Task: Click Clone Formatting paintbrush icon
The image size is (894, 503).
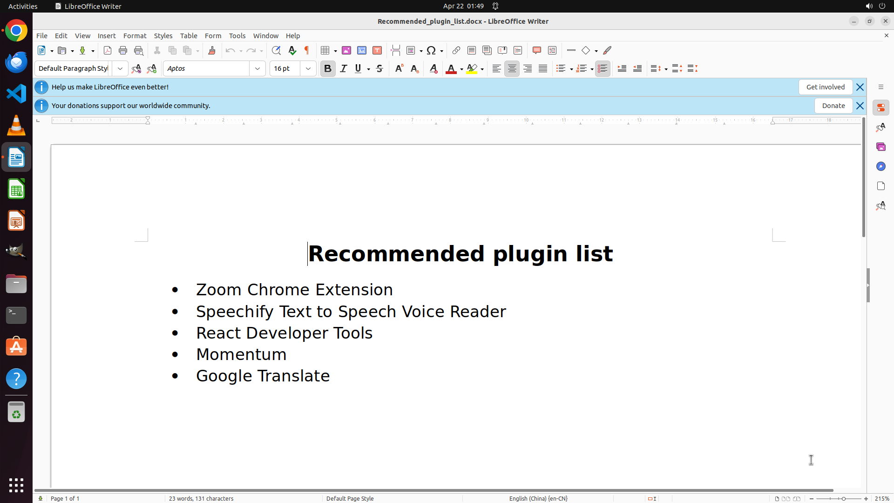Action: (x=212, y=50)
